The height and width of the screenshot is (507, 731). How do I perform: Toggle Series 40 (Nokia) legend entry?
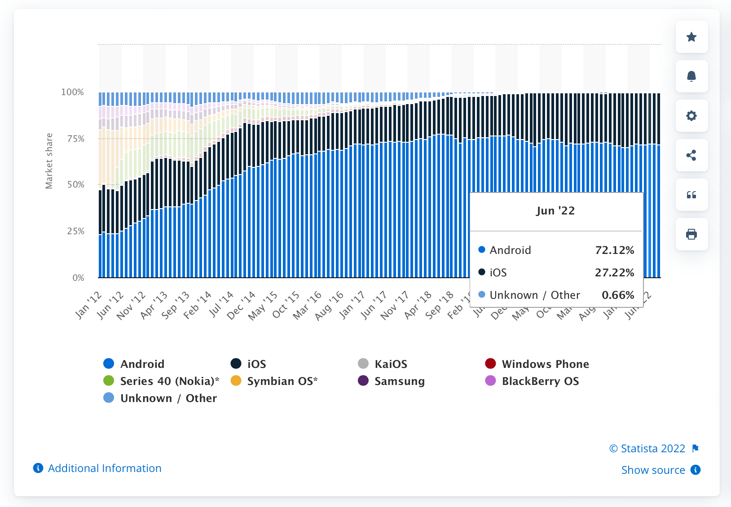click(x=161, y=381)
